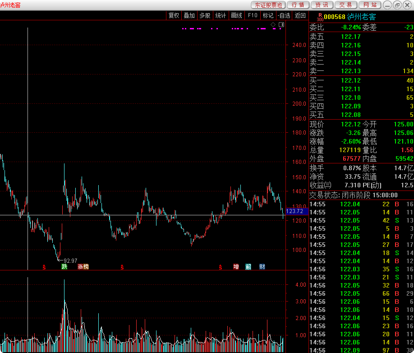Click the 卖二 ask price 122.14
This screenshot has height=353, width=414.
(x=350, y=62)
